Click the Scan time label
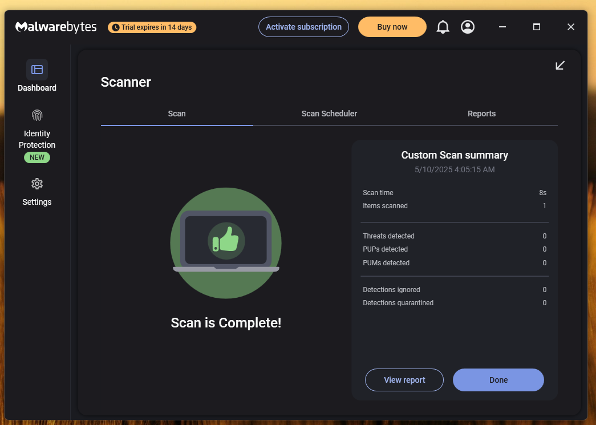596x425 pixels. [x=378, y=193]
